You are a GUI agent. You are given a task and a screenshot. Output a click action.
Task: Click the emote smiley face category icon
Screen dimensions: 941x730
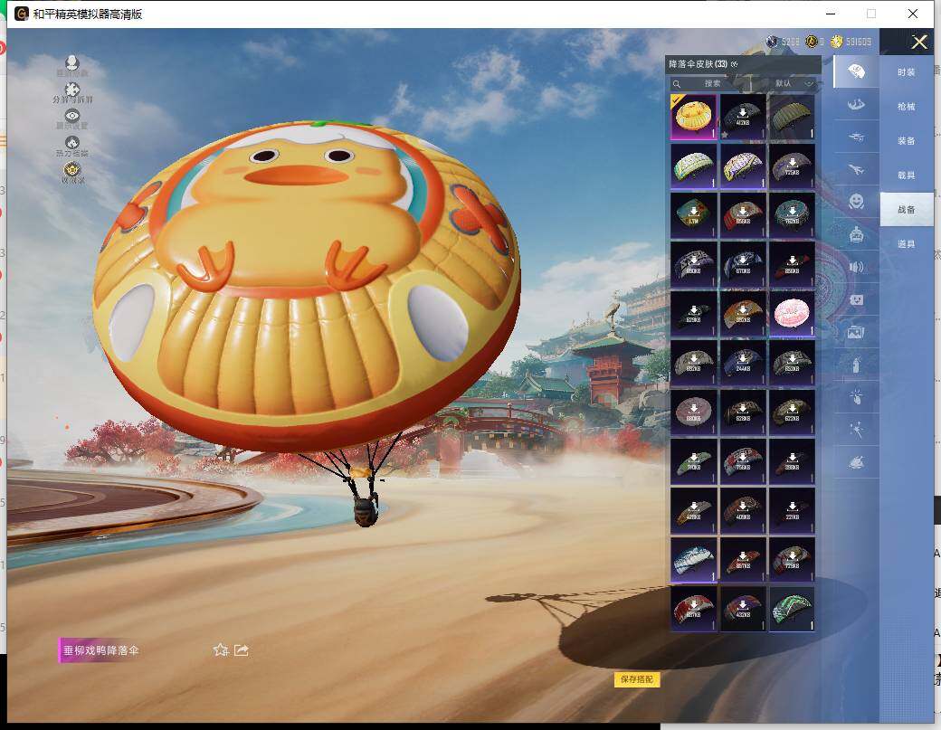click(x=856, y=201)
